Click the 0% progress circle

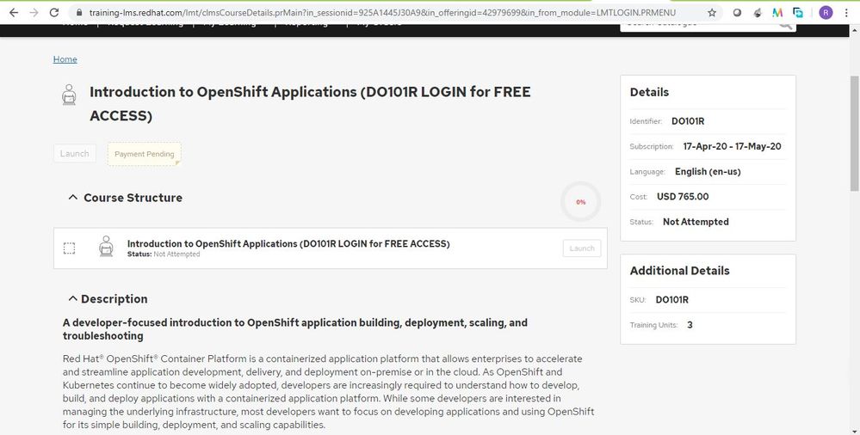pyautogui.click(x=581, y=202)
